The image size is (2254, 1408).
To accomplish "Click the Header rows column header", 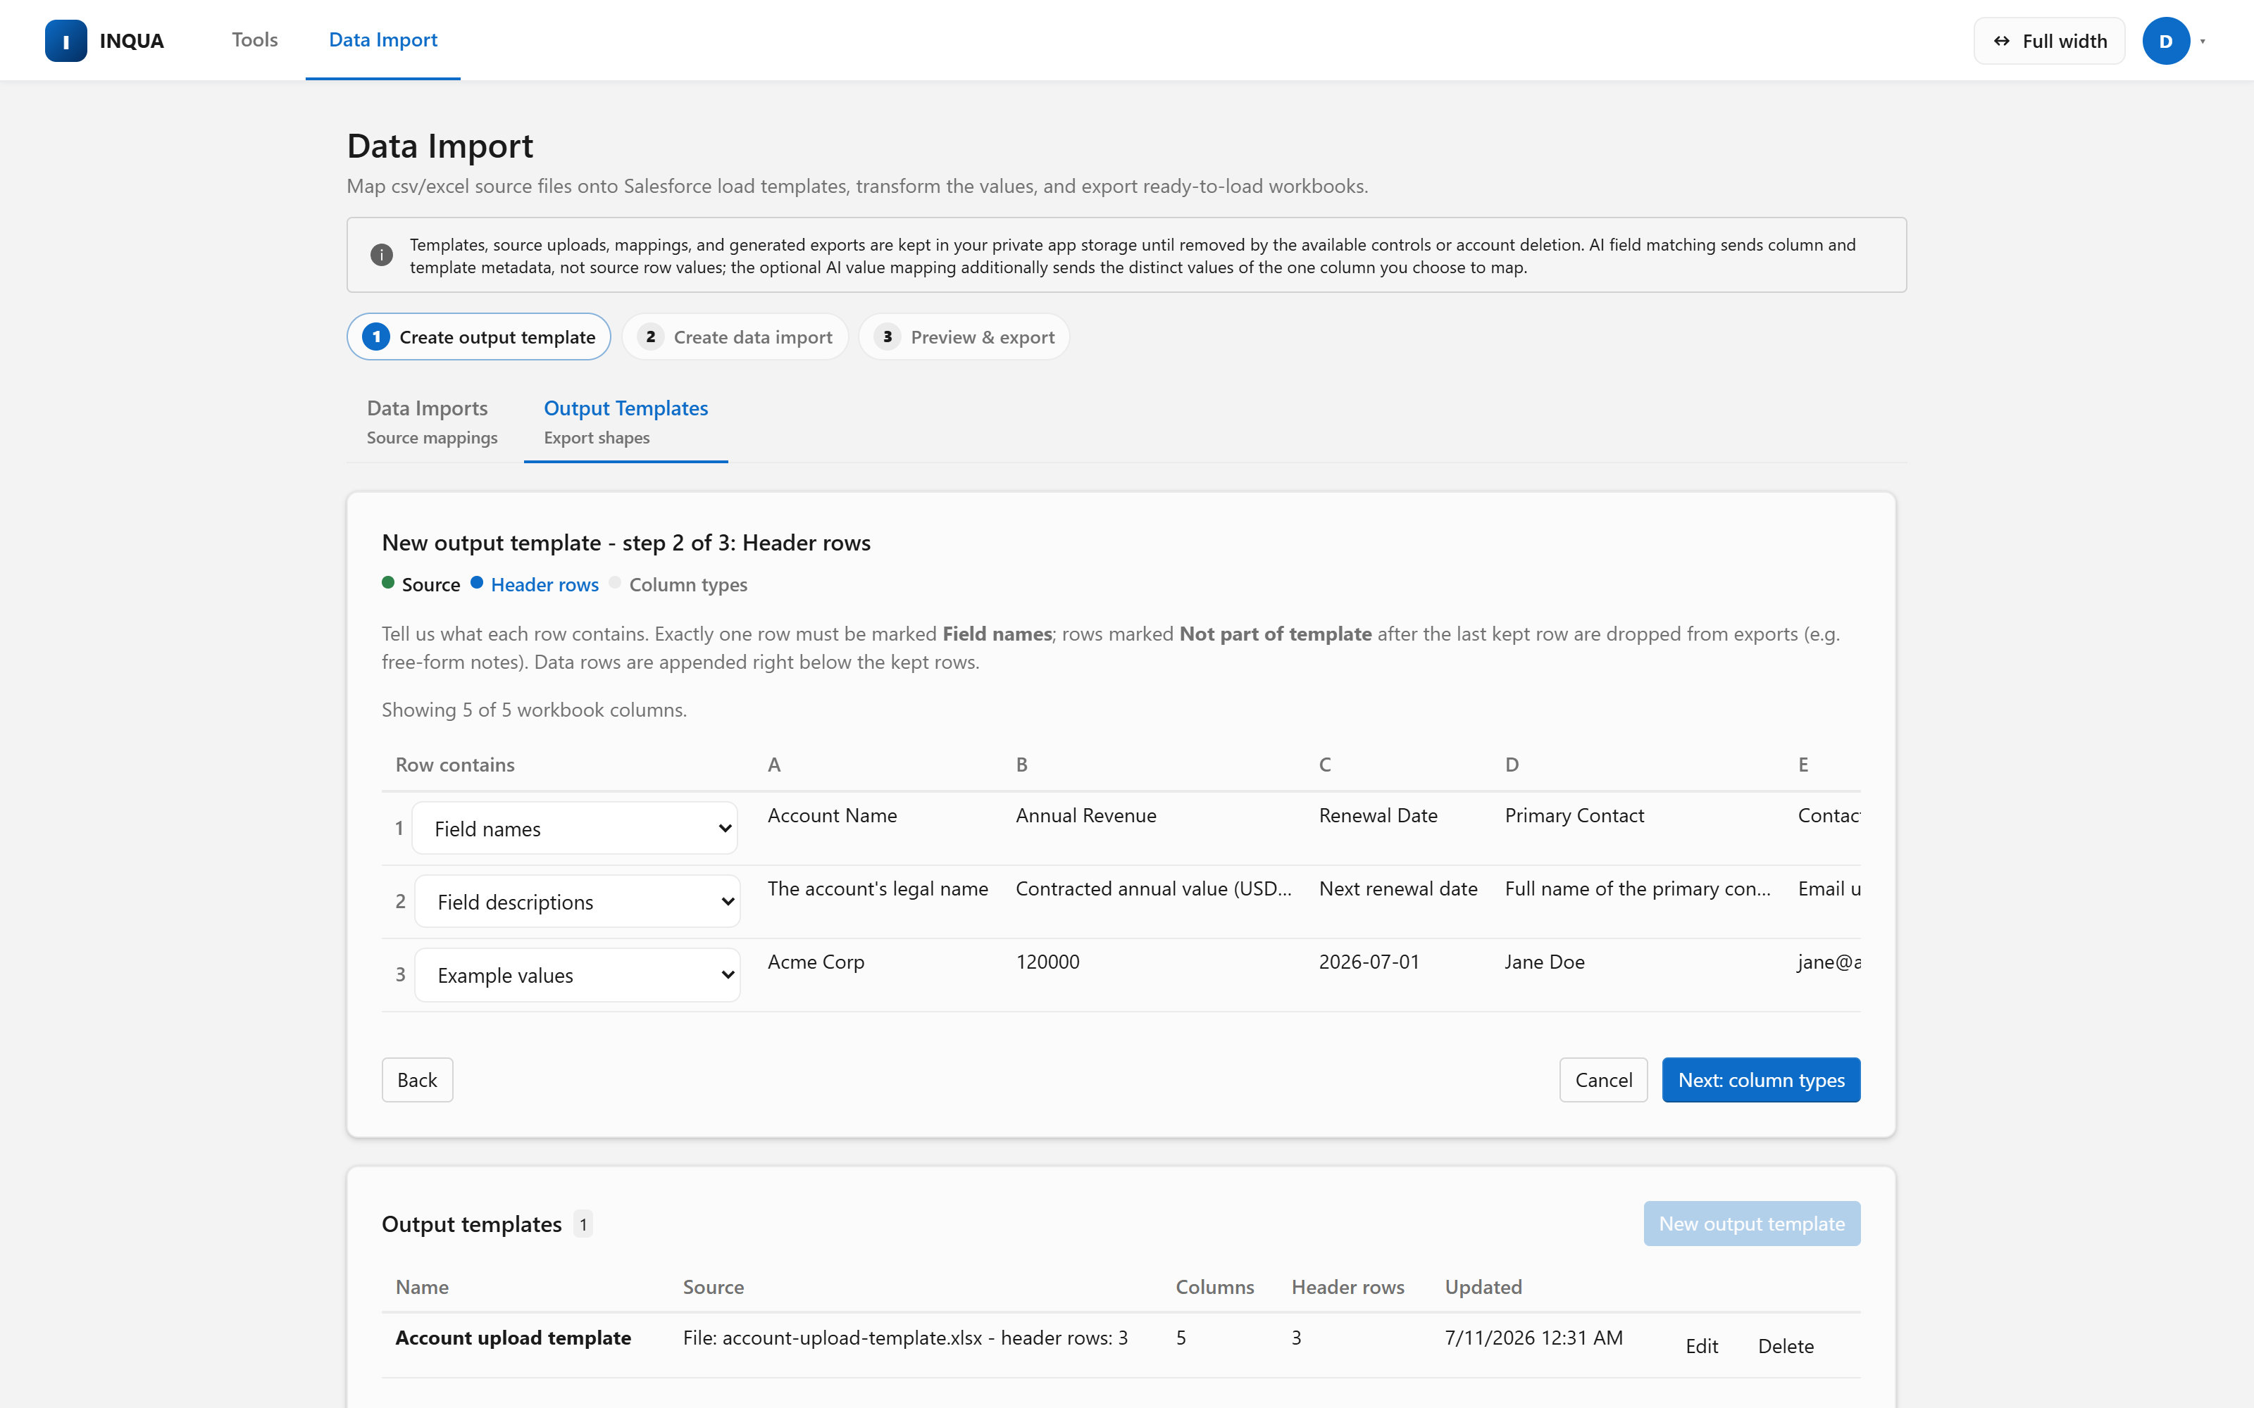I will point(1347,1287).
